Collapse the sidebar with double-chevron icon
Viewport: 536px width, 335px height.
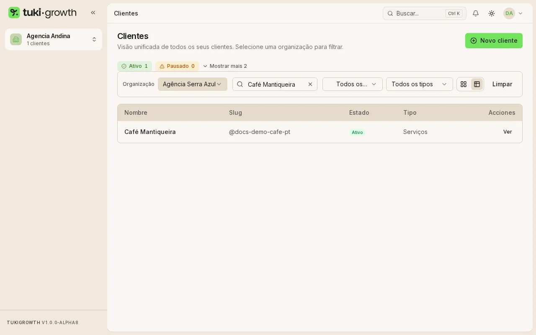click(x=93, y=13)
